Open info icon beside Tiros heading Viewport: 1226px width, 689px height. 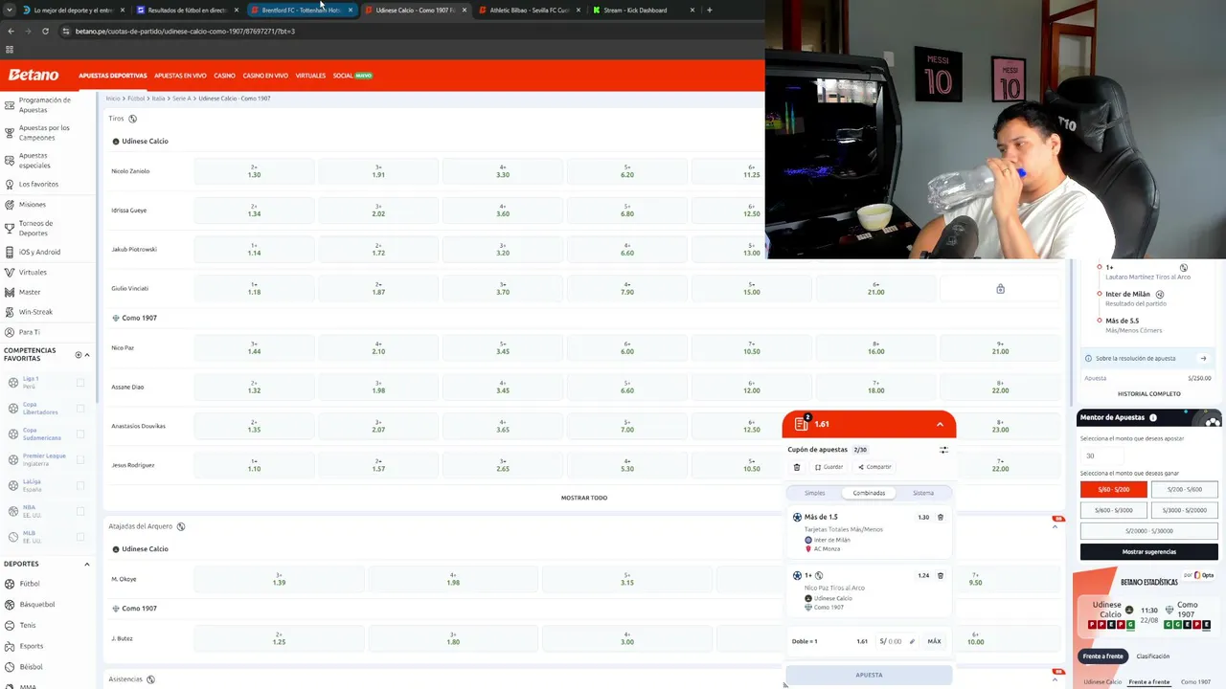tap(132, 119)
